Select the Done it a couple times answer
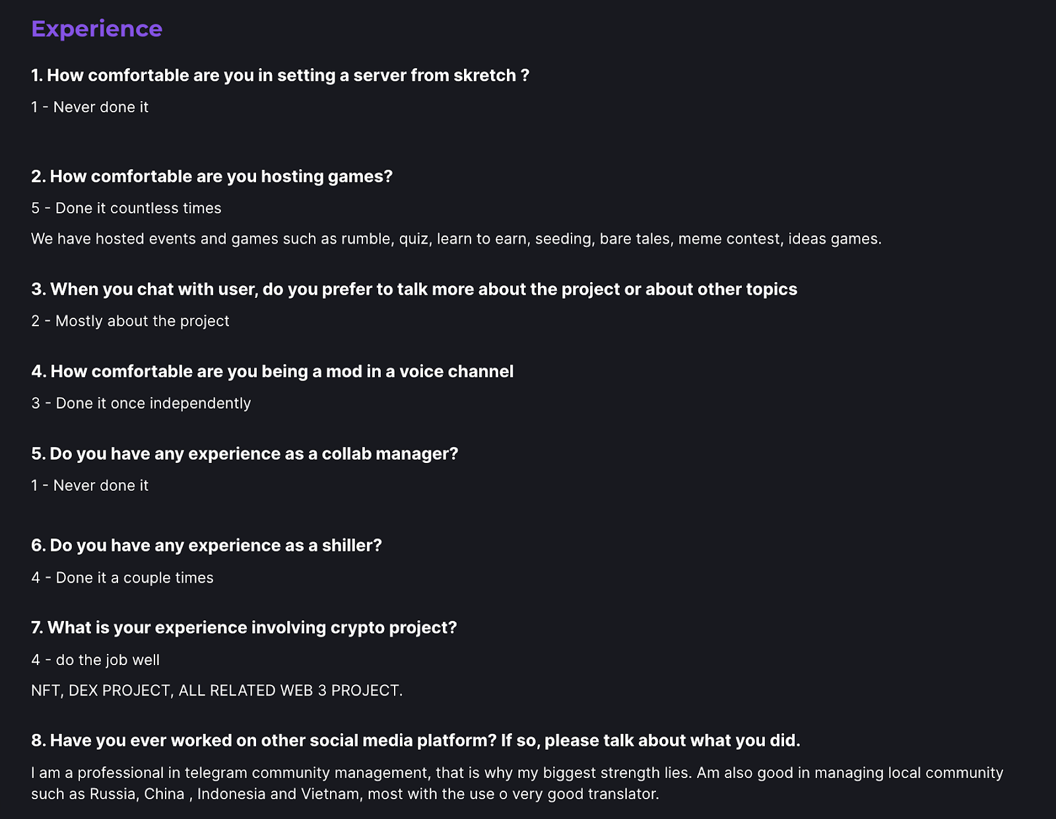This screenshot has height=819, width=1056. tap(122, 578)
